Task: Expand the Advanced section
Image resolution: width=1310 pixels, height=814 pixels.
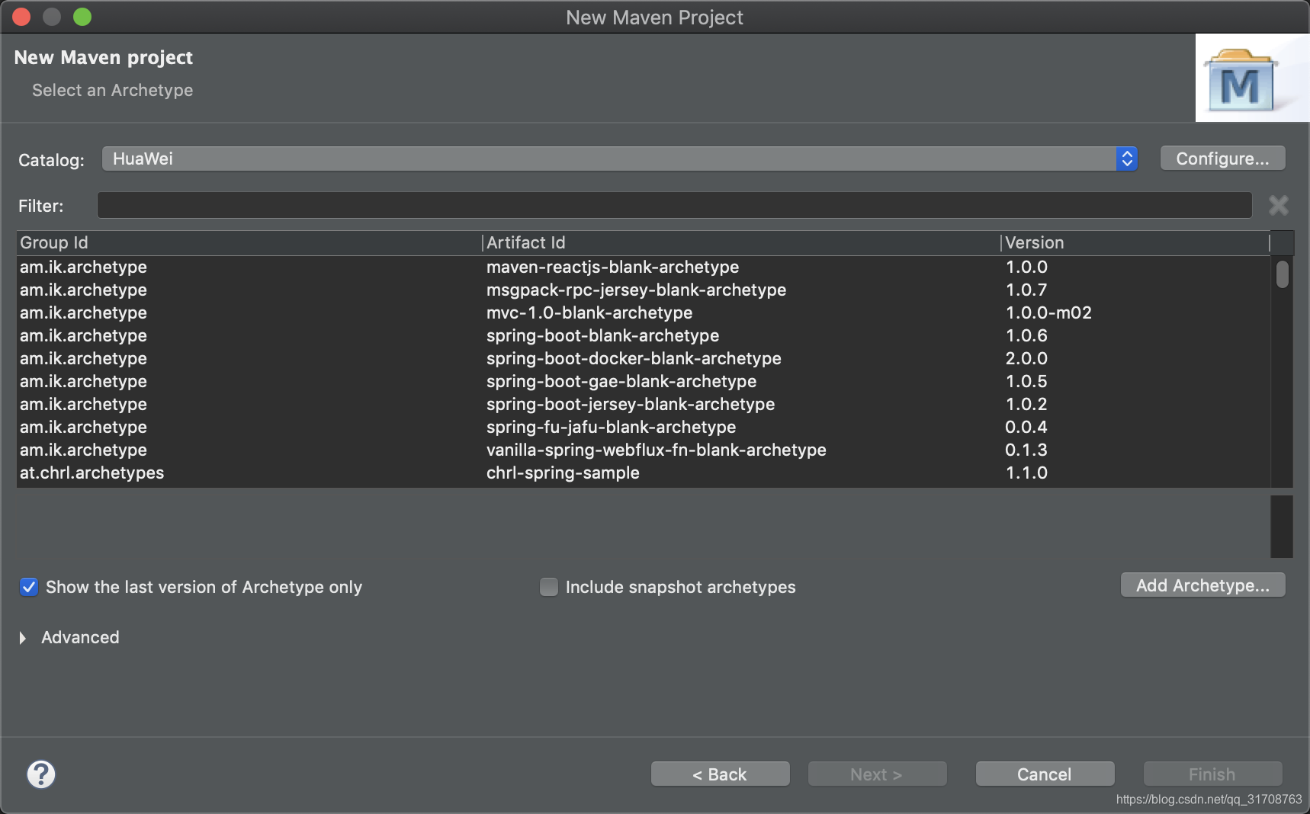Action: pos(69,637)
